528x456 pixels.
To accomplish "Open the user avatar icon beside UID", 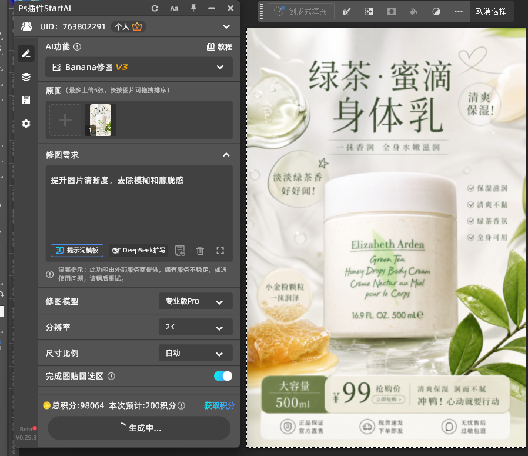I will click(x=26, y=26).
